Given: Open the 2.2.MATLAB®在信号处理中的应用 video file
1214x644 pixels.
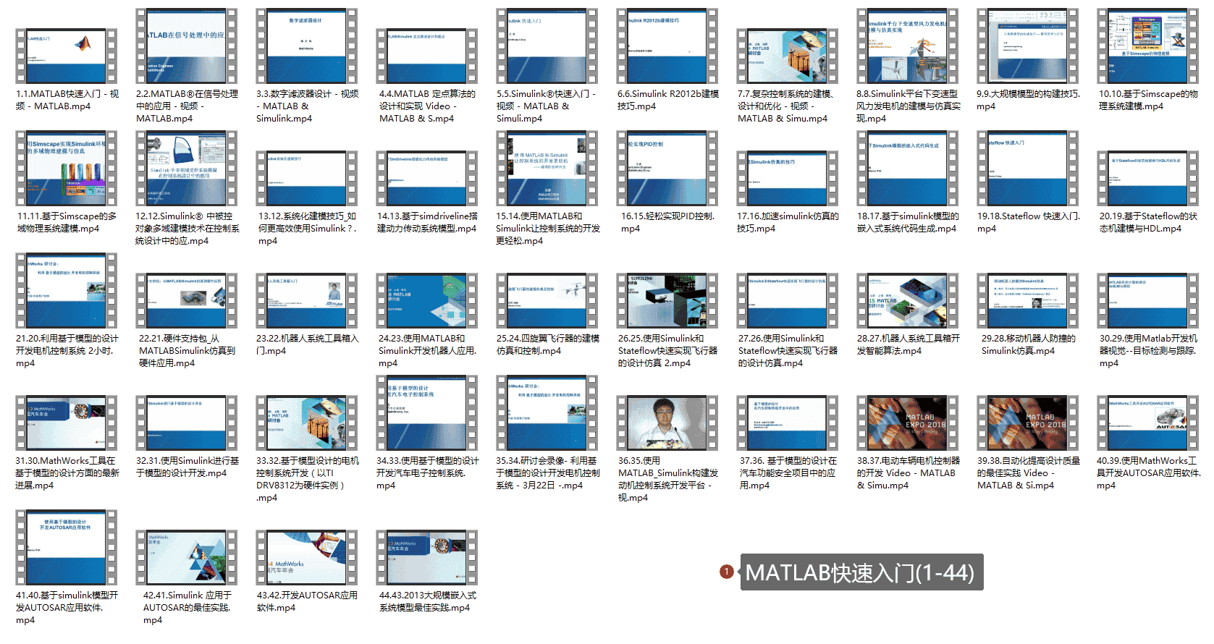Looking at the screenshot, I should click(x=186, y=46).
